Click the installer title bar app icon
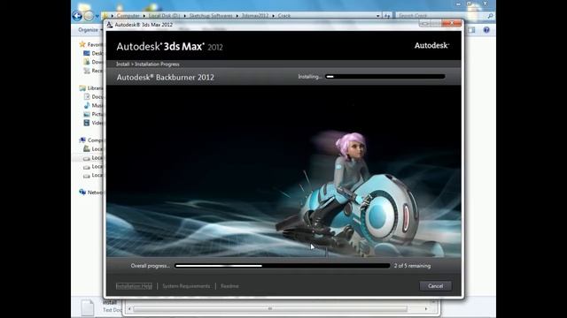567x318 pixels. click(x=110, y=25)
